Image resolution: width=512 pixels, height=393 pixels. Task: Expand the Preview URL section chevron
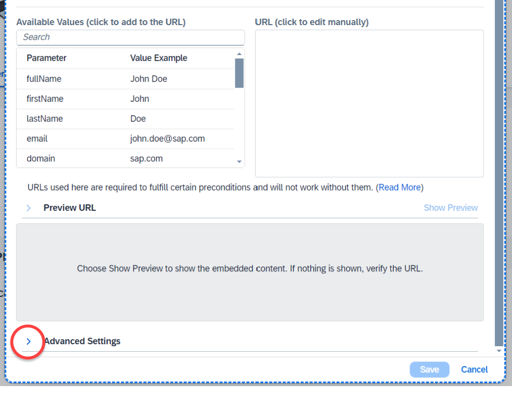pyautogui.click(x=29, y=208)
